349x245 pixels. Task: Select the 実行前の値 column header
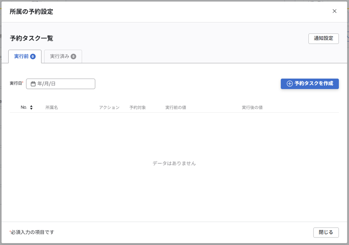click(x=176, y=108)
